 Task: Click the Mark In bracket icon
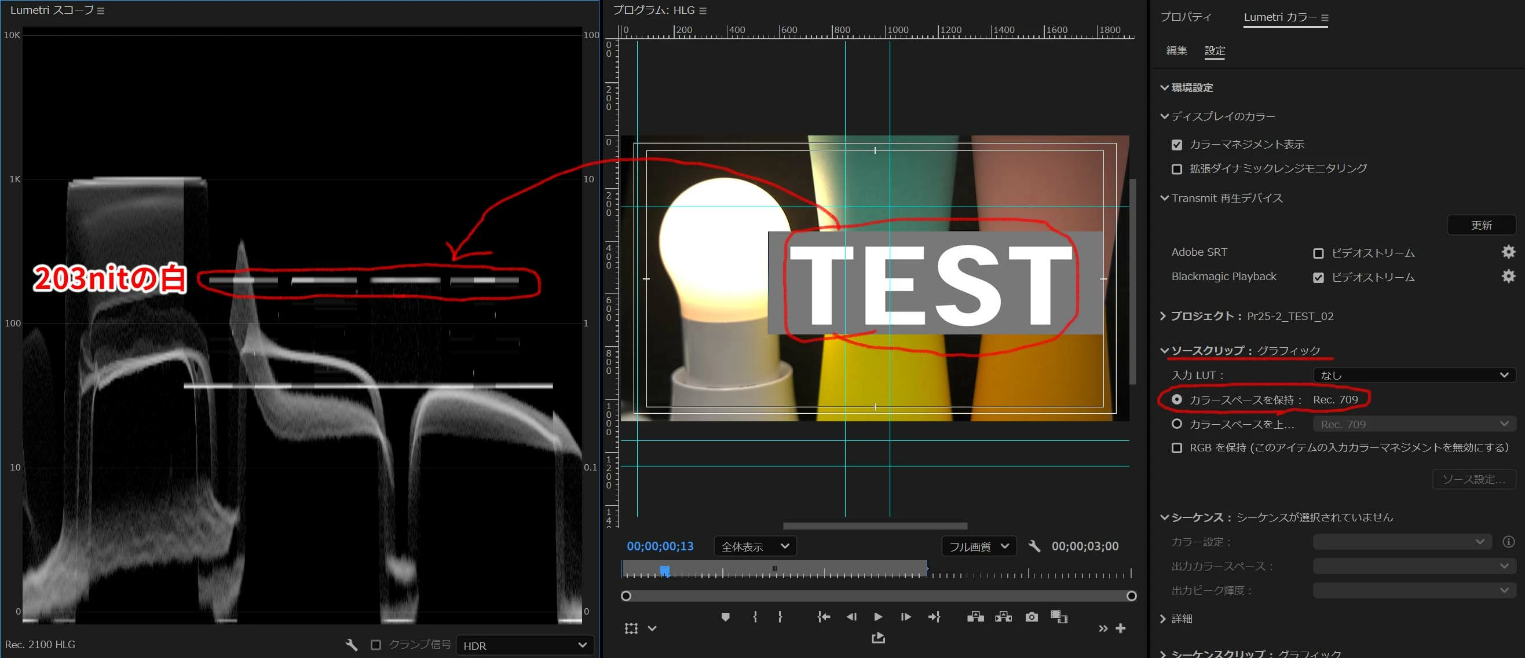point(755,616)
